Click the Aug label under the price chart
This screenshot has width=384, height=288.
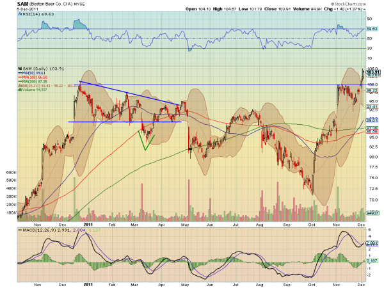[x=260, y=225]
